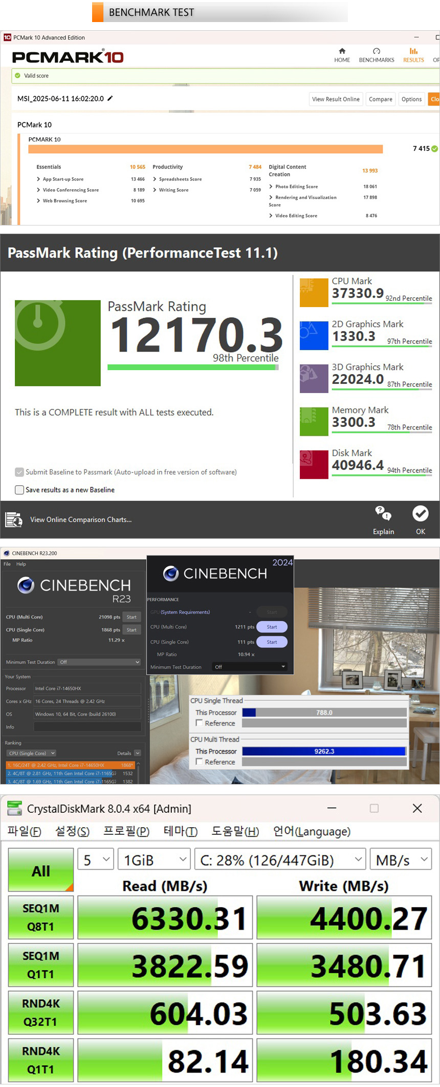This screenshot has width=440, height=1087.
Task: Click the 3D Graphics Mark icon
Action: tap(314, 379)
